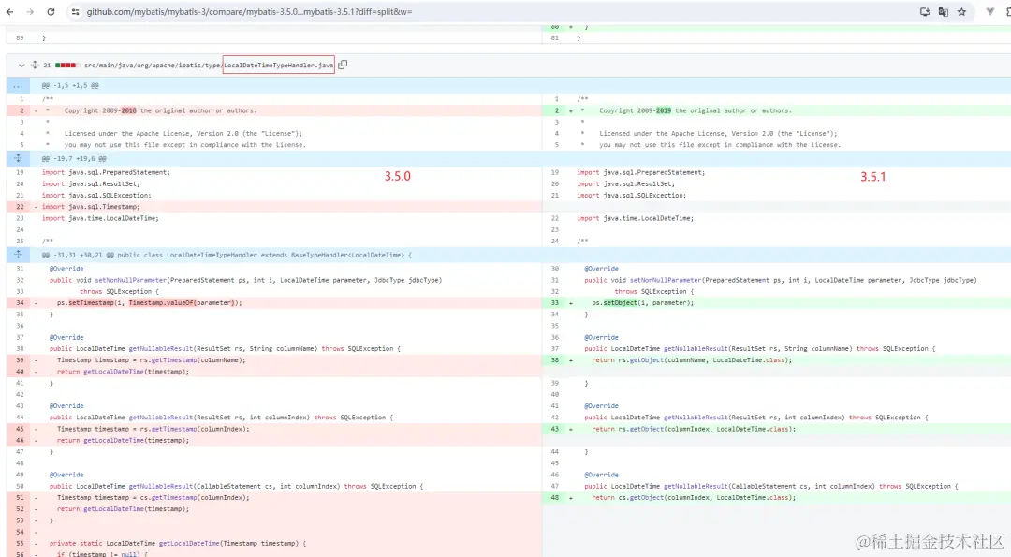The image size is (1011, 557).
Task: Click the deleted Copyright 2009-2018 line
Action: 274,110
